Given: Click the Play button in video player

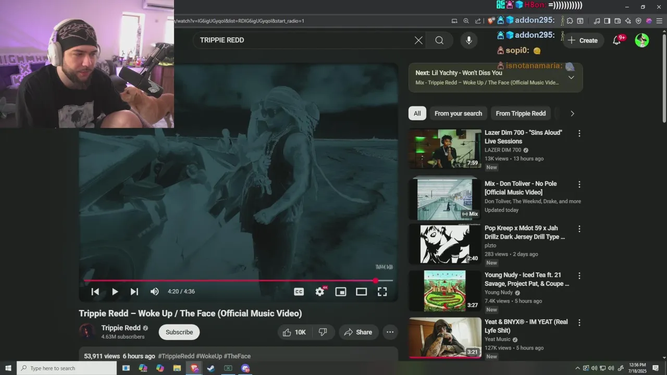Looking at the screenshot, I should [x=115, y=292].
